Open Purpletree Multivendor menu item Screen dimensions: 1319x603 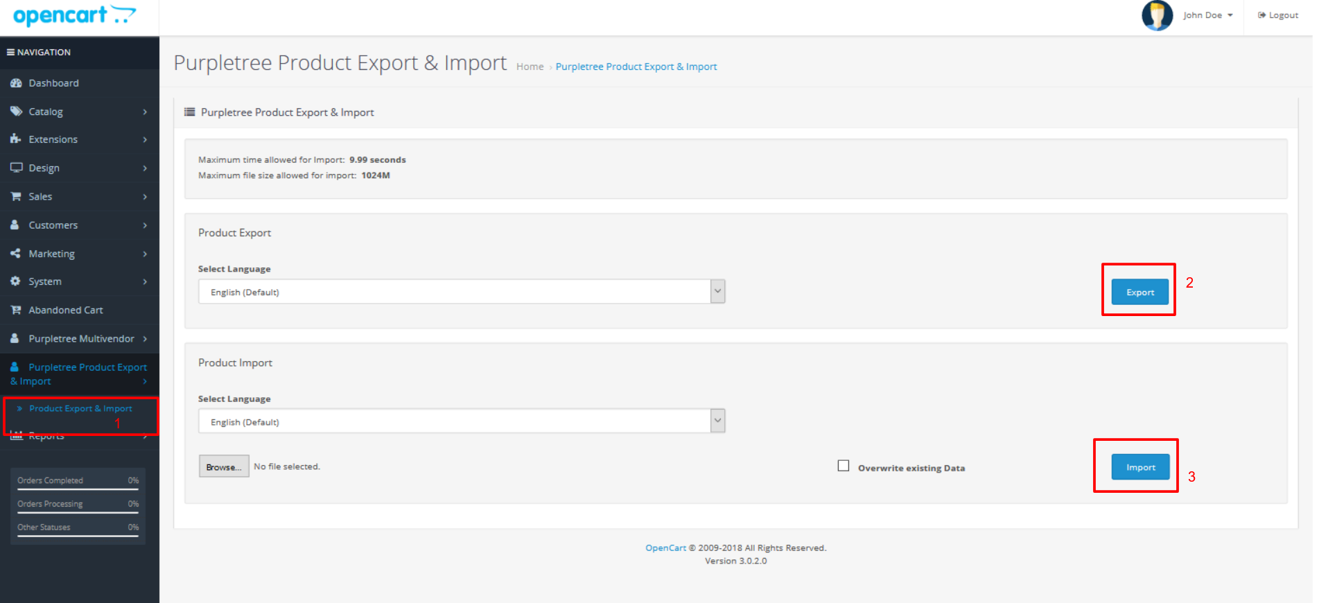tap(80, 338)
